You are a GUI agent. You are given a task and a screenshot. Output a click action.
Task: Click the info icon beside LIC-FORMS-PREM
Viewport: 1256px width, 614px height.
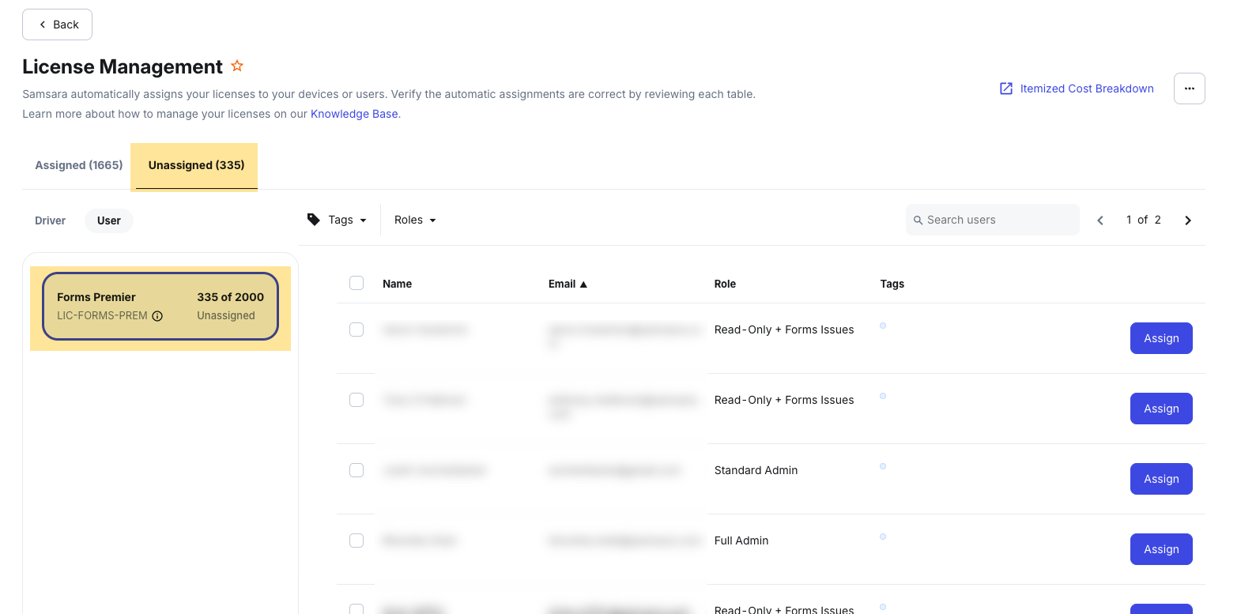point(157,316)
